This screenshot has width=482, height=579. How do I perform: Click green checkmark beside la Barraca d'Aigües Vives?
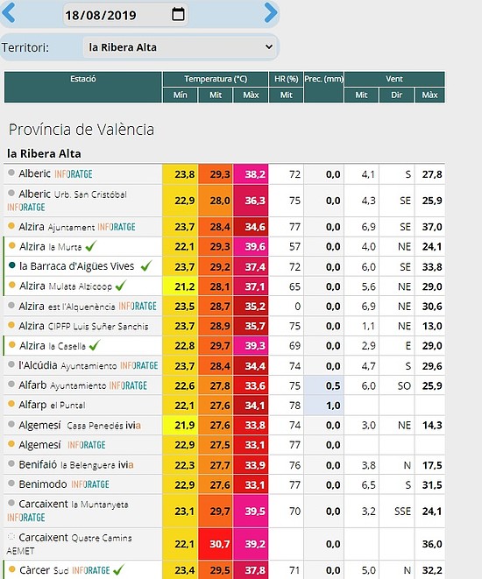point(146,266)
